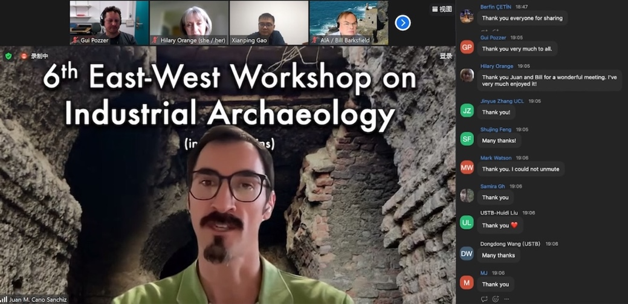This screenshot has width=628, height=304.
Task: Click the sender name USTB-Huidi Liu
Action: click(499, 213)
